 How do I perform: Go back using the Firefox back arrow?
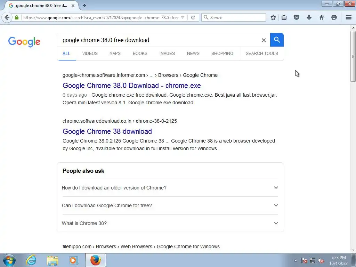tap(7, 17)
